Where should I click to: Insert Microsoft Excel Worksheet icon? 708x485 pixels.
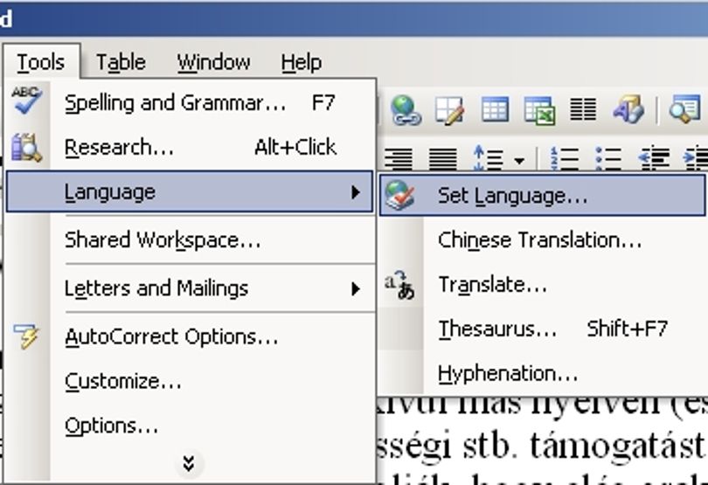click(x=539, y=110)
